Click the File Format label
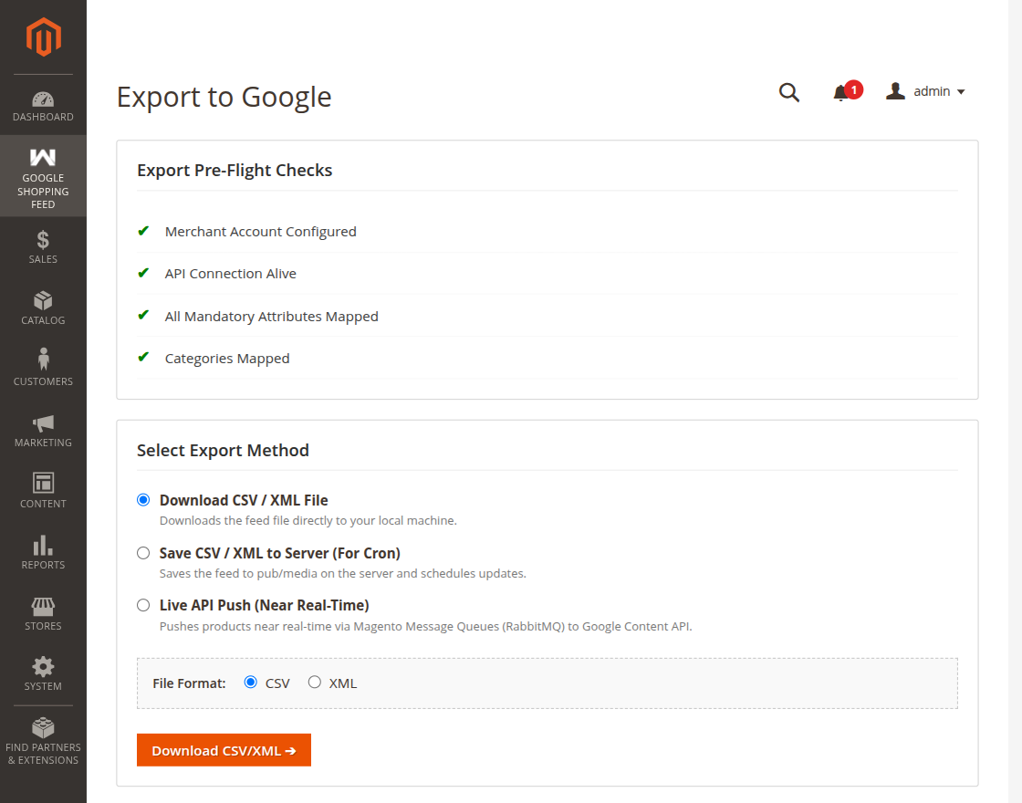Viewport: 1022px width, 803px height. click(189, 683)
